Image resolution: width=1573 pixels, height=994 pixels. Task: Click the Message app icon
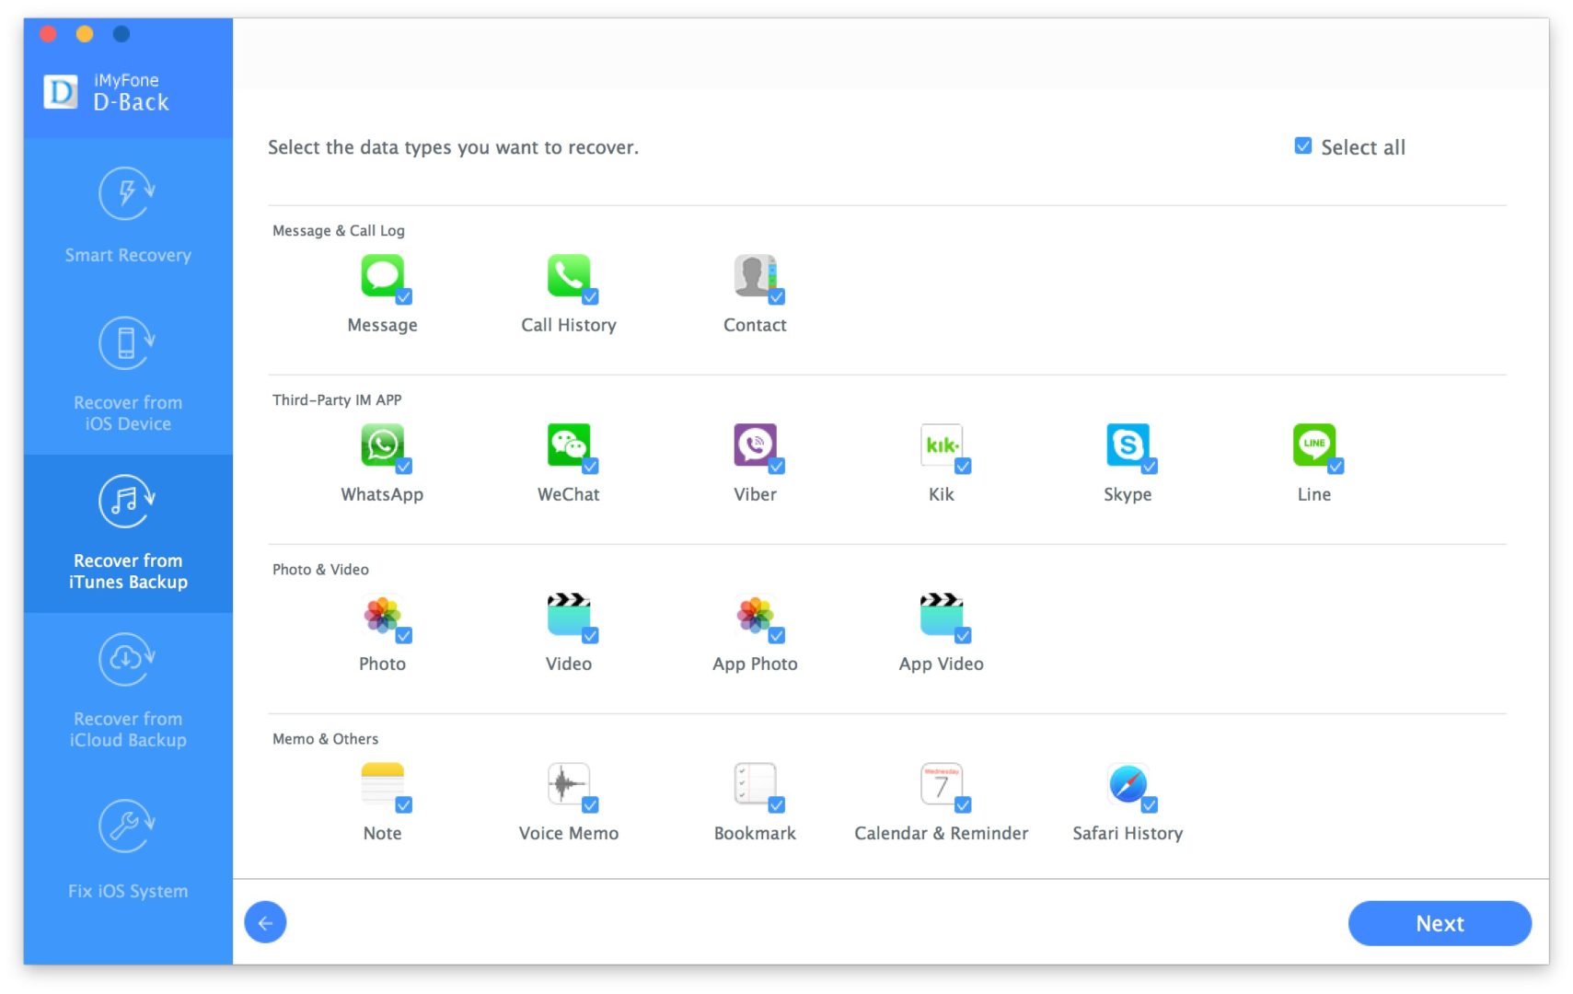[382, 275]
